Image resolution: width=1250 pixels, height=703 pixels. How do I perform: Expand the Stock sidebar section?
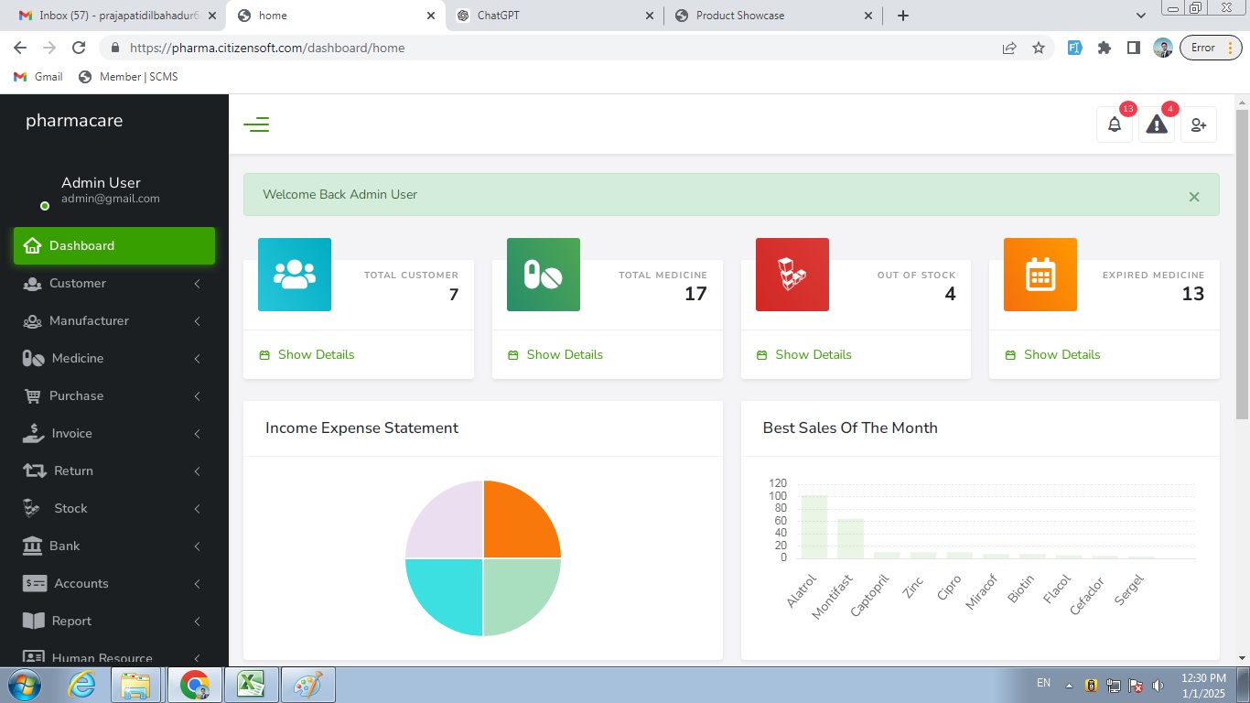70,509
